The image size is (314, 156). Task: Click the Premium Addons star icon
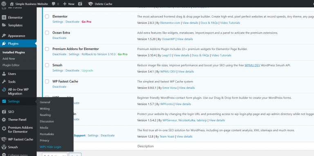click(4, 128)
